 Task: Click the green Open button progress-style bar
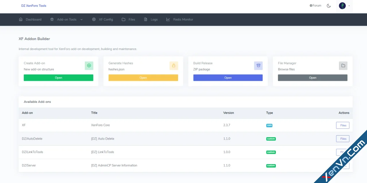pos(58,77)
